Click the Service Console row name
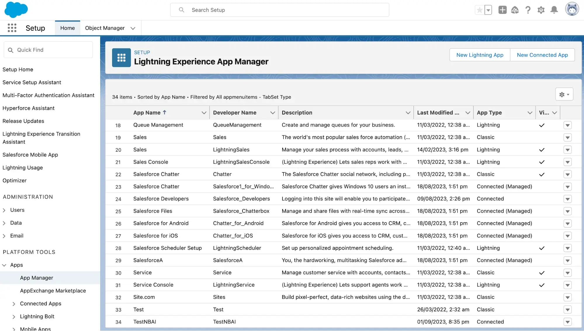Image resolution: width=584 pixels, height=331 pixels. pos(153,285)
